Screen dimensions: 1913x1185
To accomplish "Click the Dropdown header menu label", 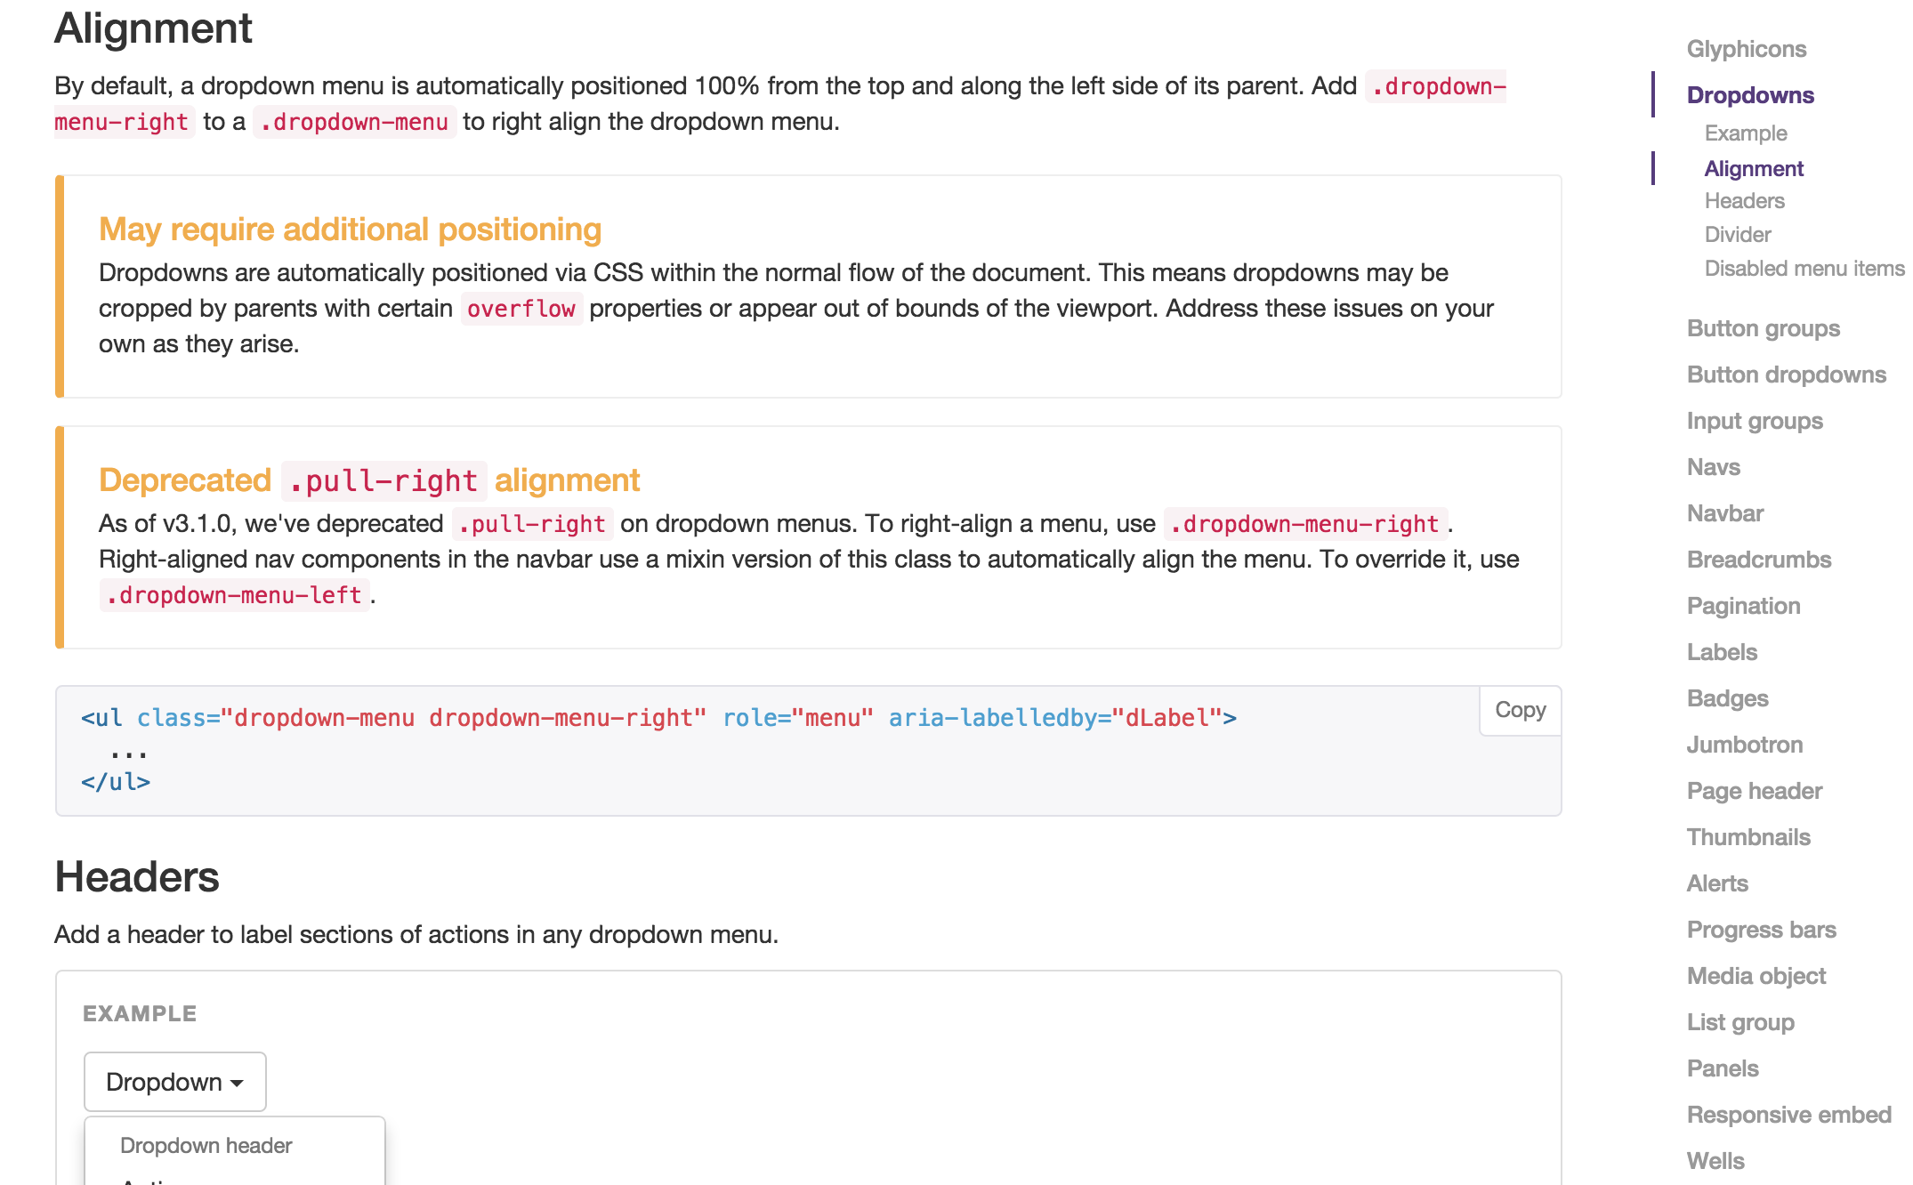I will (206, 1146).
